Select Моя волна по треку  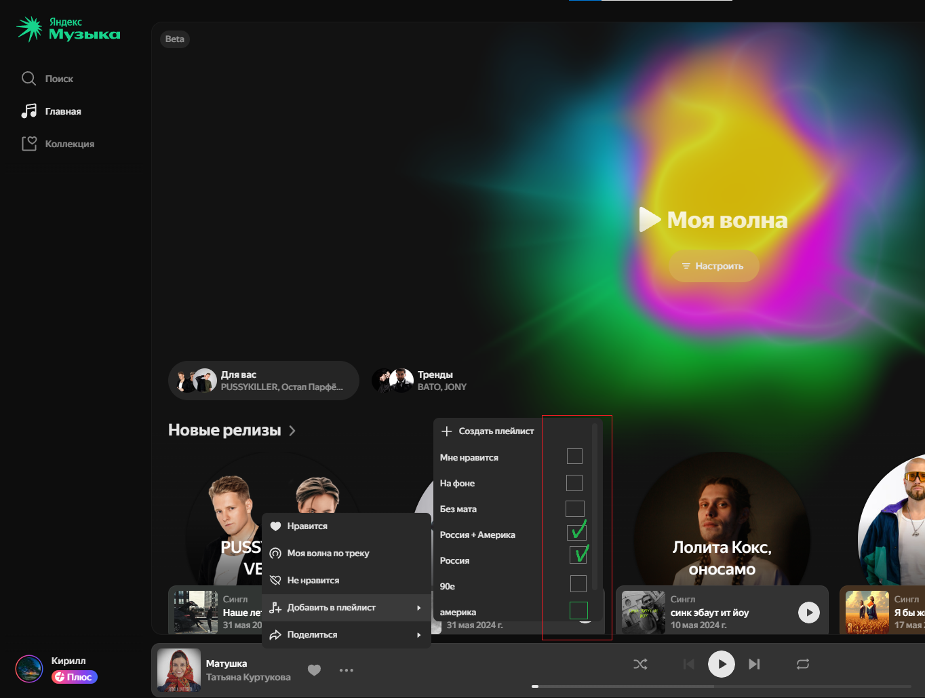tap(347, 554)
